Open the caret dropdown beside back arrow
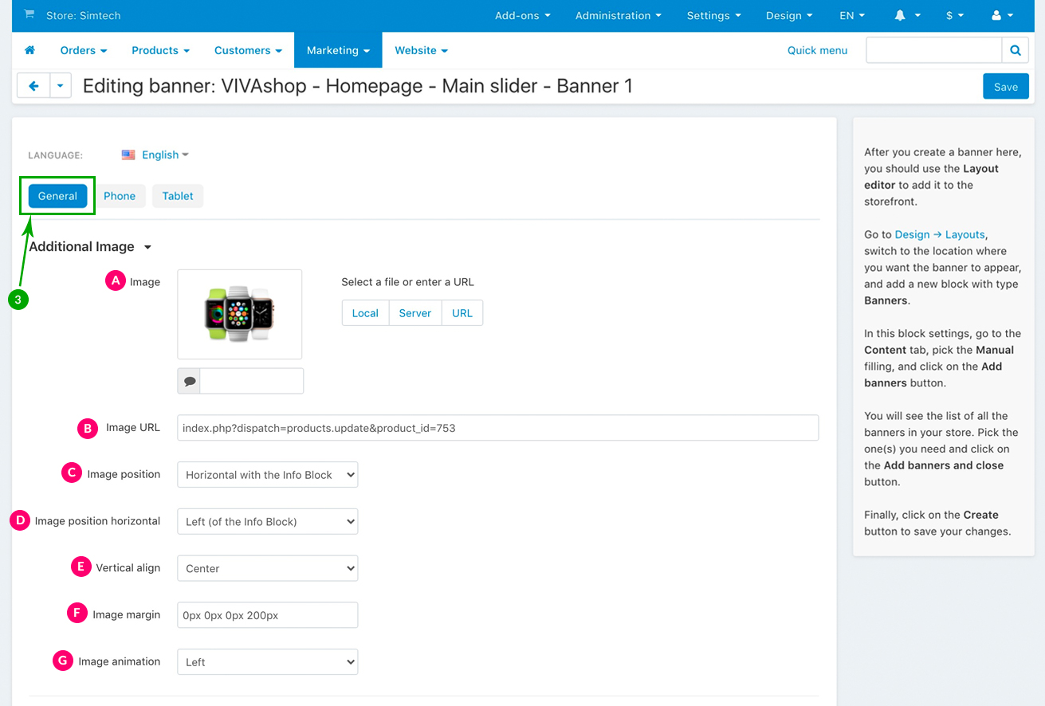The height and width of the screenshot is (706, 1045). pos(61,86)
